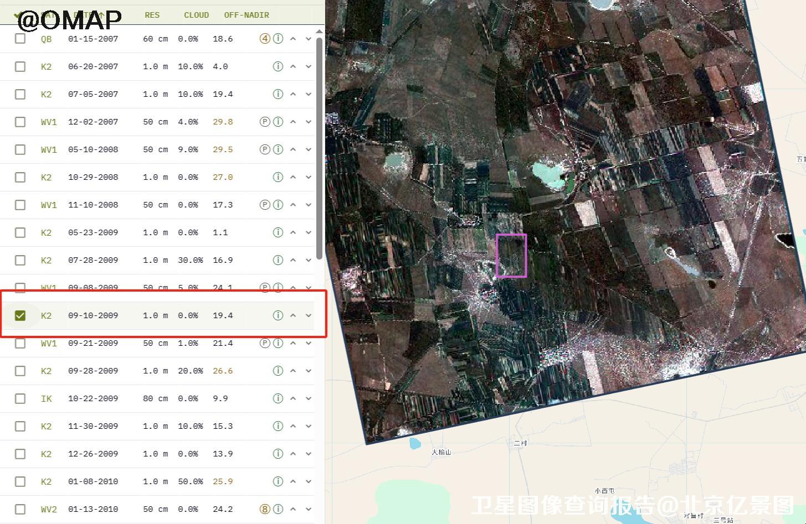Move K2 06-20-2007 row down with arrow
This screenshot has width=806, height=524.
point(309,66)
